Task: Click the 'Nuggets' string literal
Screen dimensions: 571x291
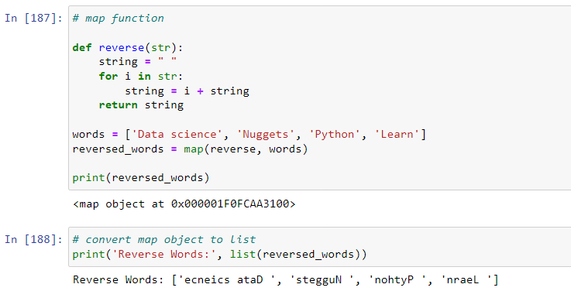Action: point(266,134)
